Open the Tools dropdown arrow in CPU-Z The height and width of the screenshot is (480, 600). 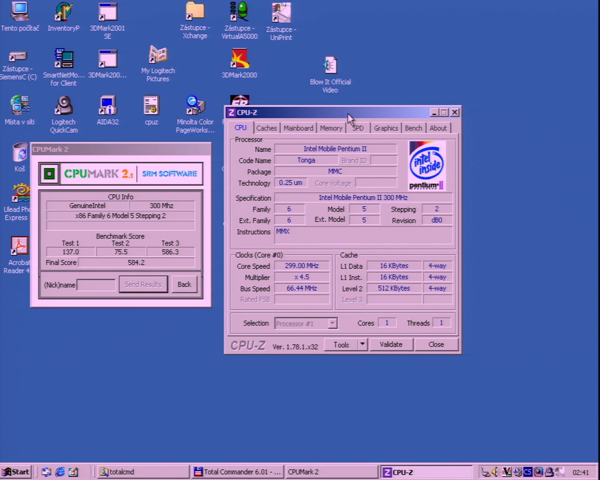pyautogui.click(x=362, y=345)
